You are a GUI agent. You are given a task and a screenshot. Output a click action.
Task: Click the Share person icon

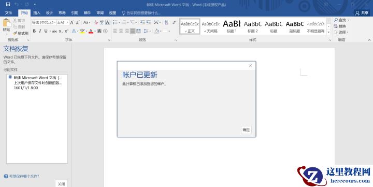(x=357, y=13)
